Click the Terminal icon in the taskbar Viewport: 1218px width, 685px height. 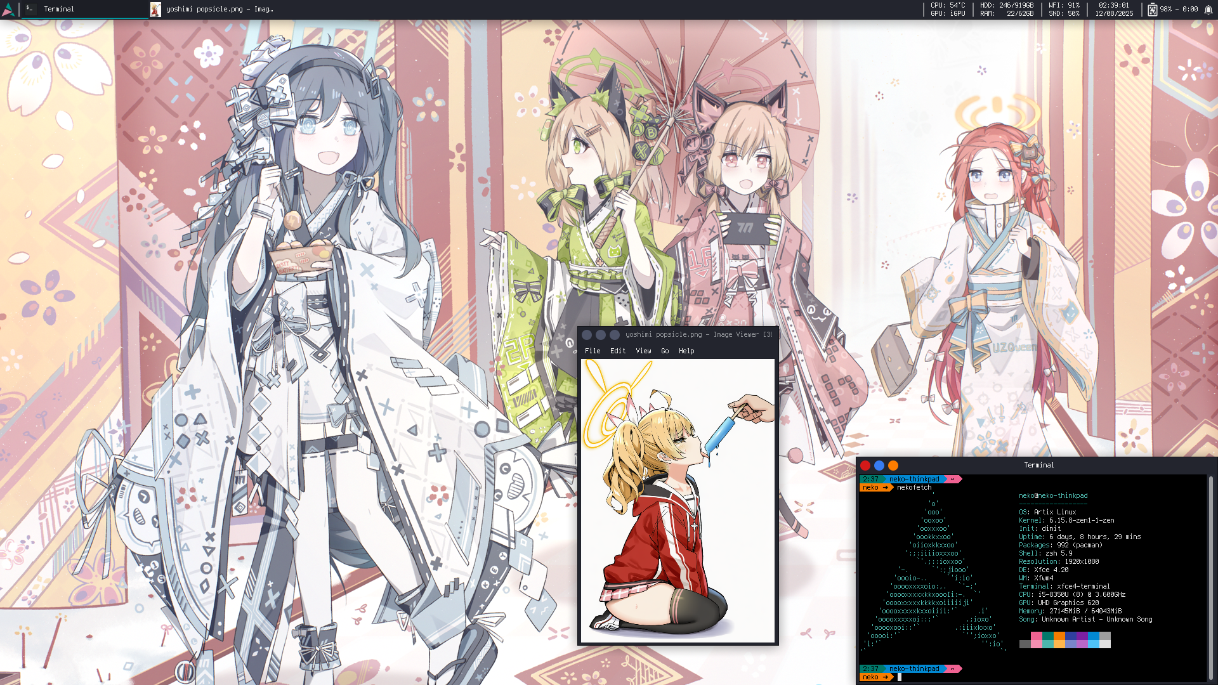pyautogui.click(x=30, y=9)
